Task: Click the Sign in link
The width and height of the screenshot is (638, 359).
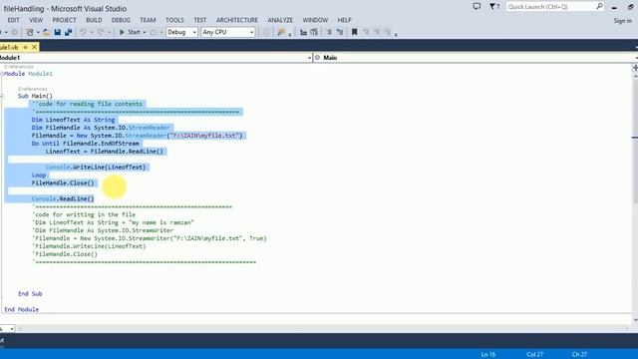Action: pos(622,20)
